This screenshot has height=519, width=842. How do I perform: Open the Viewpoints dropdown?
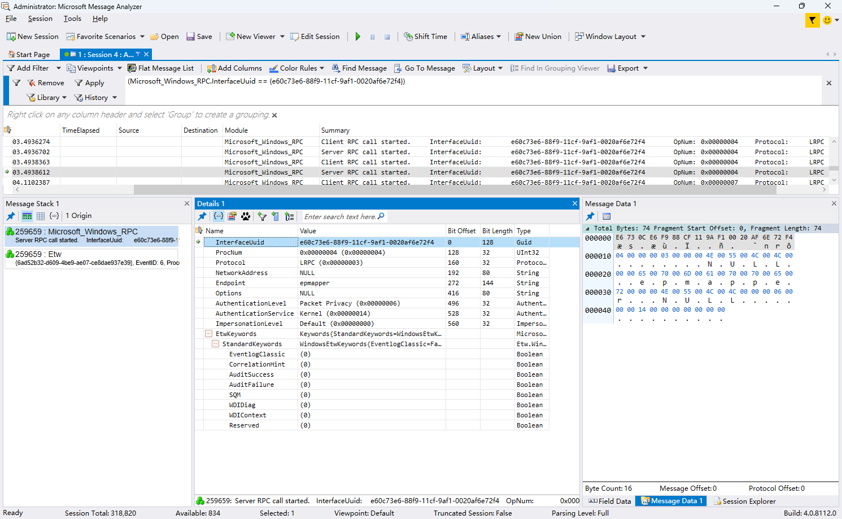click(x=120, y=68)
